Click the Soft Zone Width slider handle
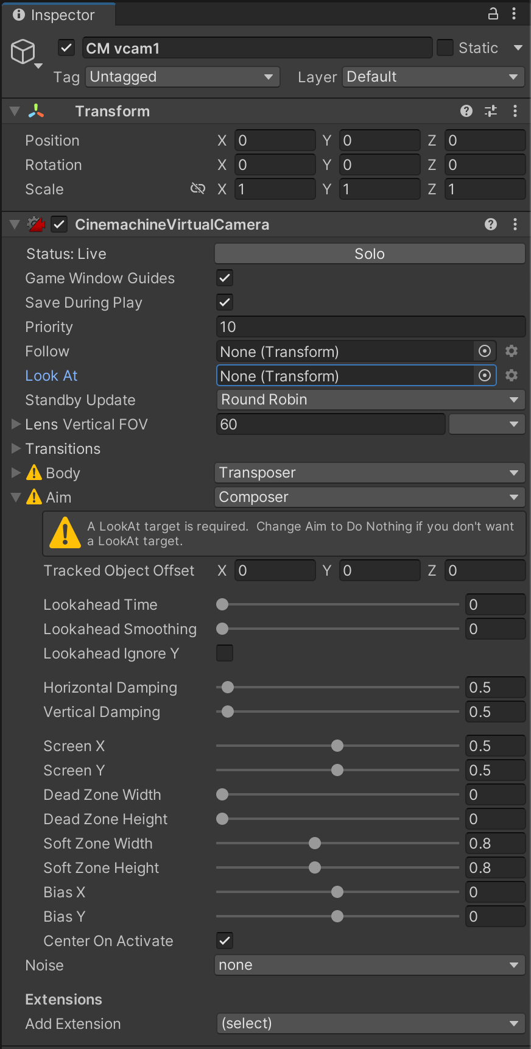 pyautogui.click(x=315, y=843)
